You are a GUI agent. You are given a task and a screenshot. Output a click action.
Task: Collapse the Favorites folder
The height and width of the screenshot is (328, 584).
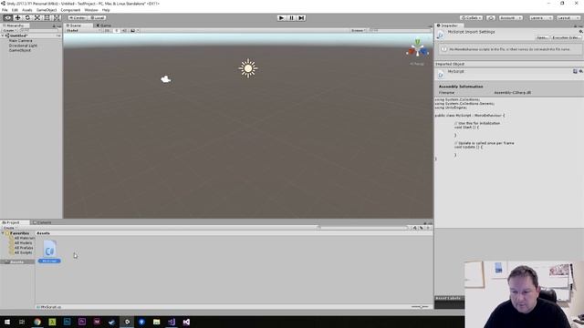3,233
